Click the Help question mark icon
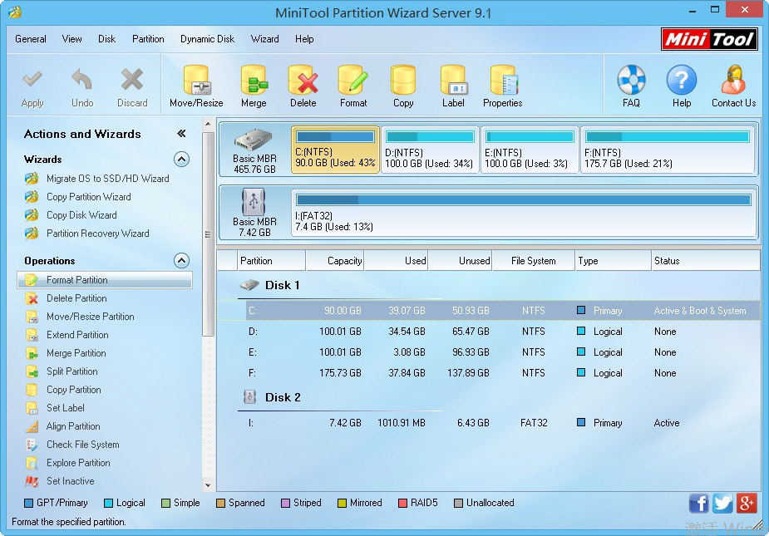The width and height of the screenshot is (769, 536). click(x=682, y=80)
